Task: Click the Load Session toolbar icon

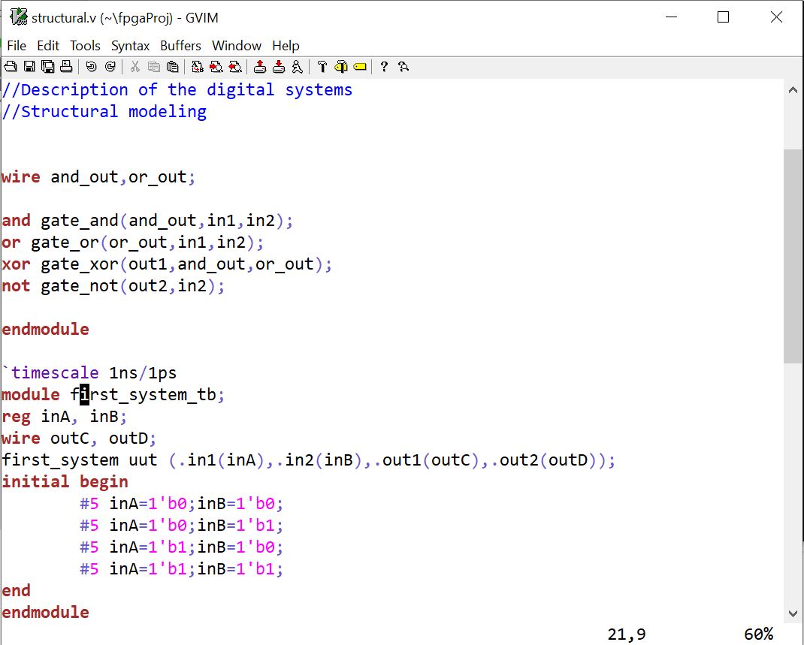Action: click(x=259, y=67)
